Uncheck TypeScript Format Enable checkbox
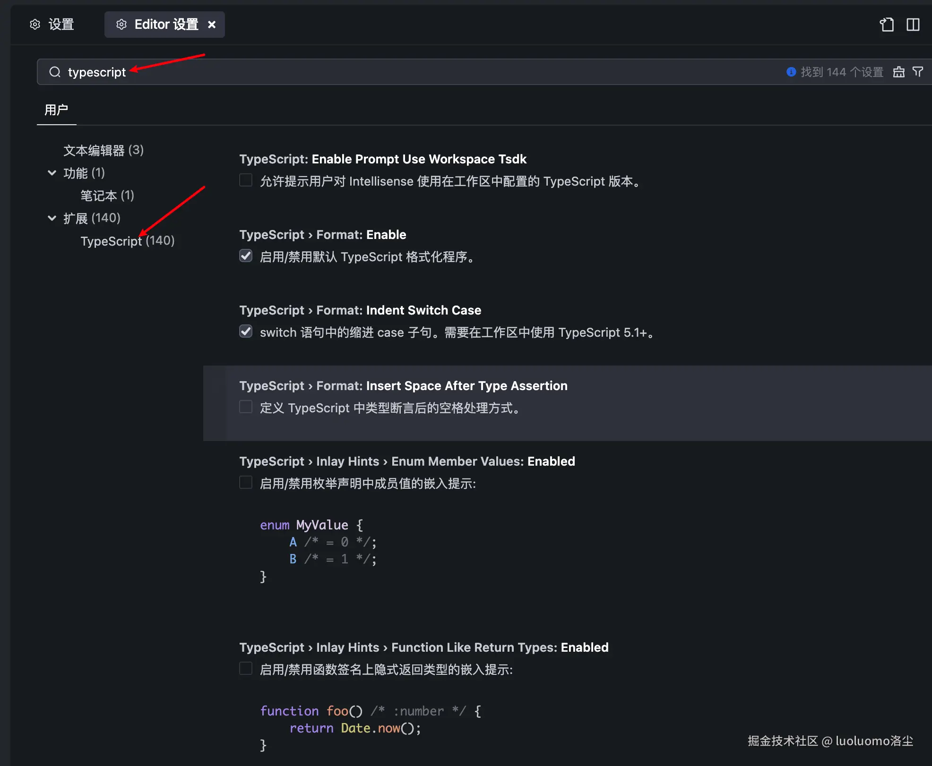This screenshot has height=766, width=932. click(x=246, y=256)
